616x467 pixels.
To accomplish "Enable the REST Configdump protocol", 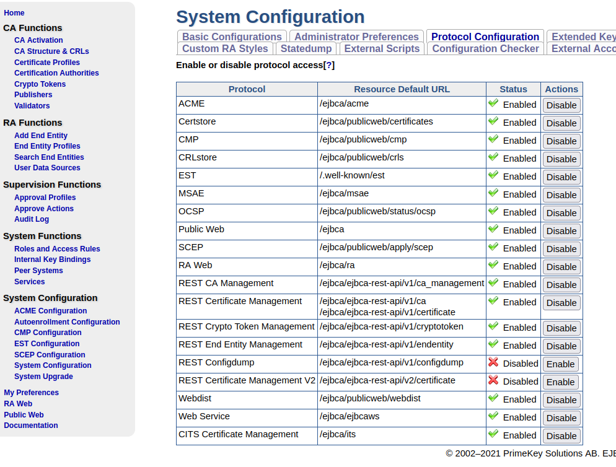I will point(560,364).
